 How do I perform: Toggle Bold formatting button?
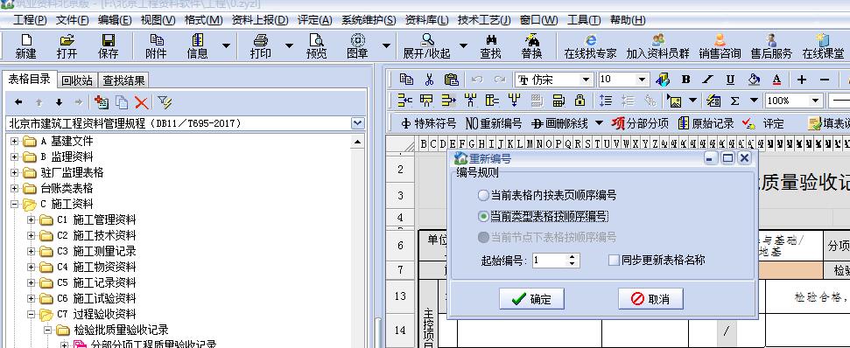[685, 80]
